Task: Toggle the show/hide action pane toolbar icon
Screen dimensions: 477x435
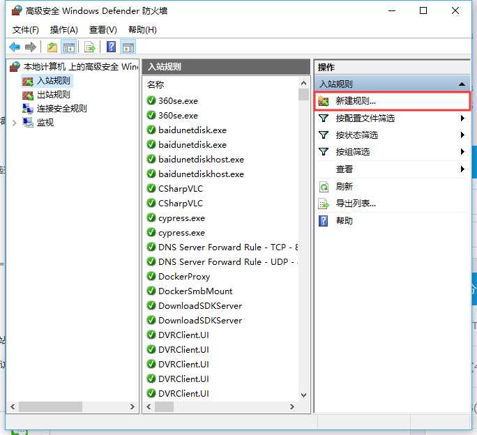Action: 128,47
